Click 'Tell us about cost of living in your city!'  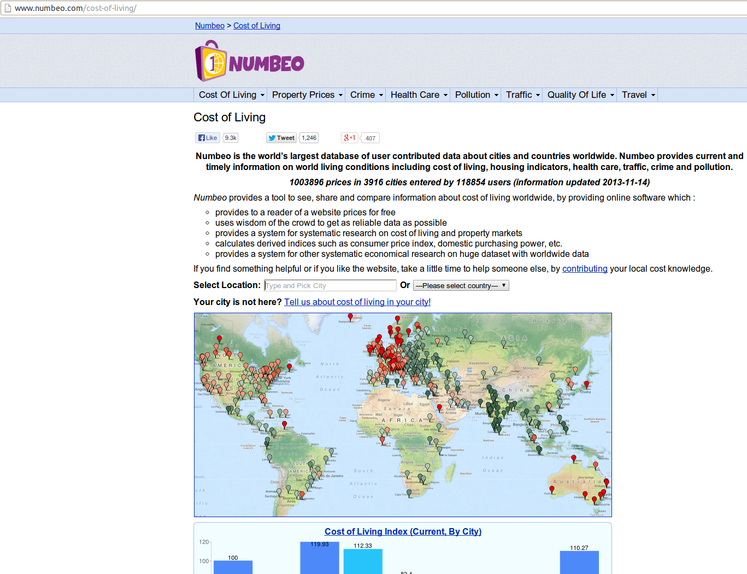coord(357,302)
